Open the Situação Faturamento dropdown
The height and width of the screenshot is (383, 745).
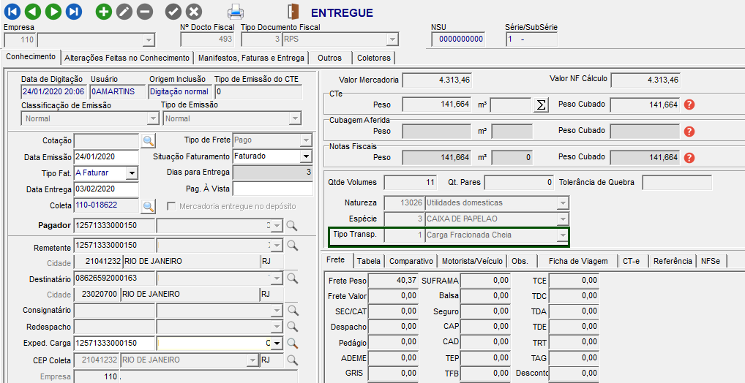(x=305, y=156)
